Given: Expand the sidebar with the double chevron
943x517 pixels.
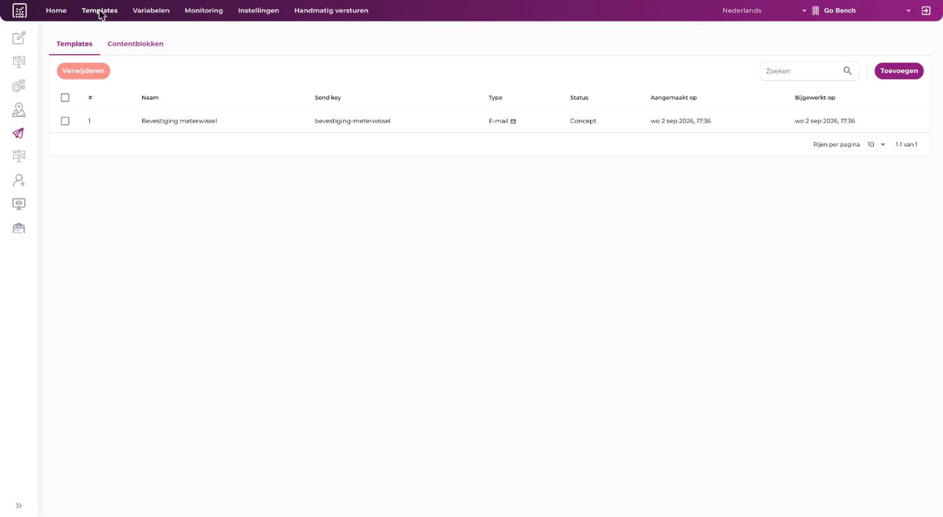Looking at the screenshot, I should pos(19,506).
